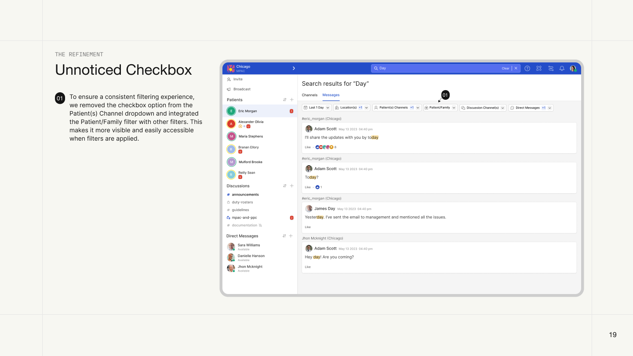Screen dimensions: 633x356
Task: Open the help question mark icon
Action: point(527,69)
